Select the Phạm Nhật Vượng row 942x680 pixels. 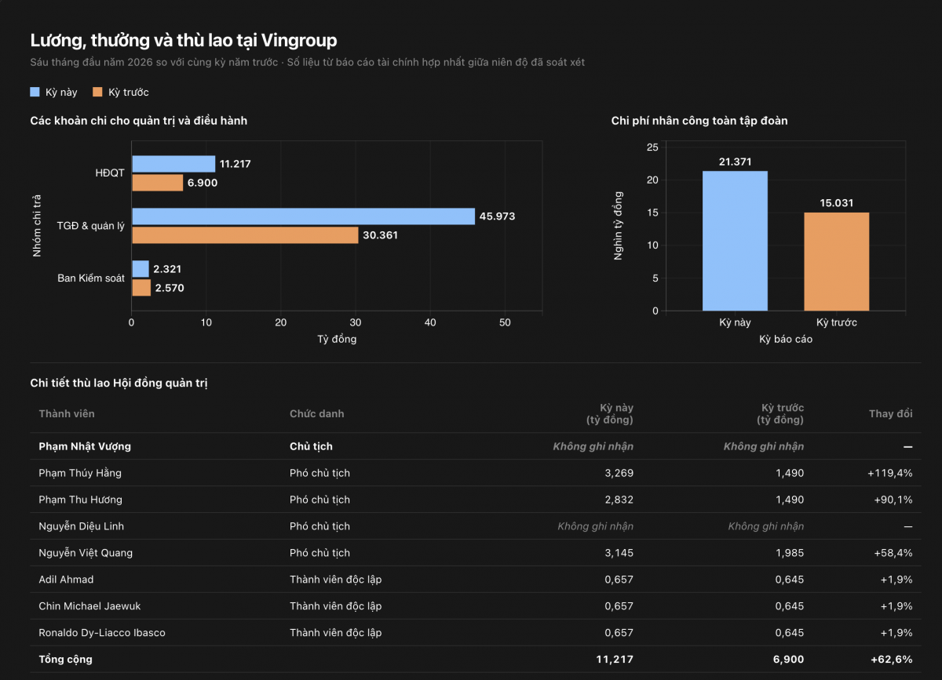pos(476,446)
